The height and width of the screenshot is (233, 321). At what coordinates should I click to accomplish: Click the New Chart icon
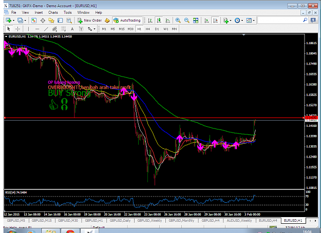click(x=8, y=20)
